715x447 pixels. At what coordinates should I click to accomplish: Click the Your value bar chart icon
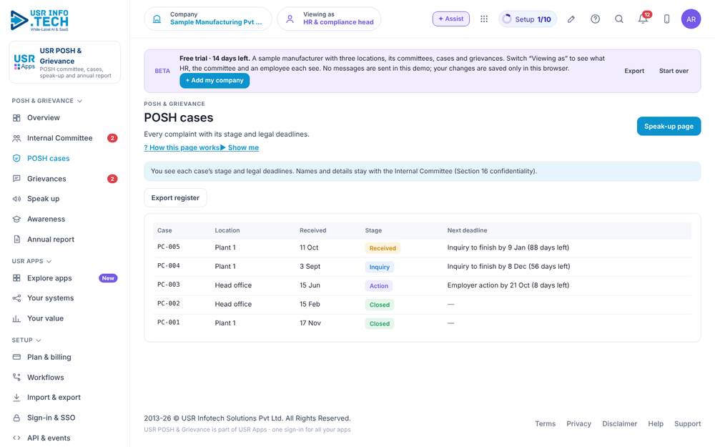[16, 318]
